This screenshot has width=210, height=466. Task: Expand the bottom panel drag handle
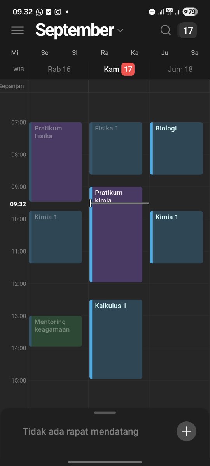point(105,412)
